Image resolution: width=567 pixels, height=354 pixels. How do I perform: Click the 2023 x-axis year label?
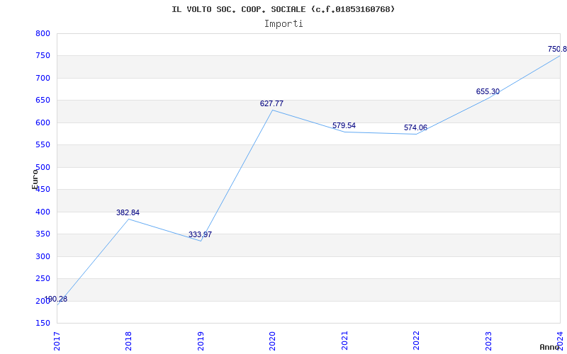pyautogui.click(x=488, y=341)
